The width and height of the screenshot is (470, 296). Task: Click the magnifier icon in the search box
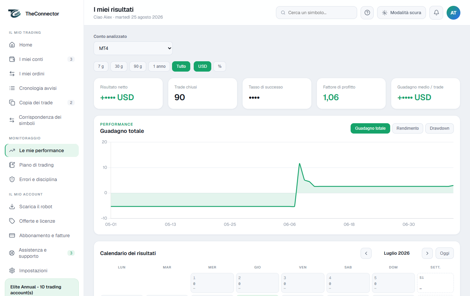point(283,13)
